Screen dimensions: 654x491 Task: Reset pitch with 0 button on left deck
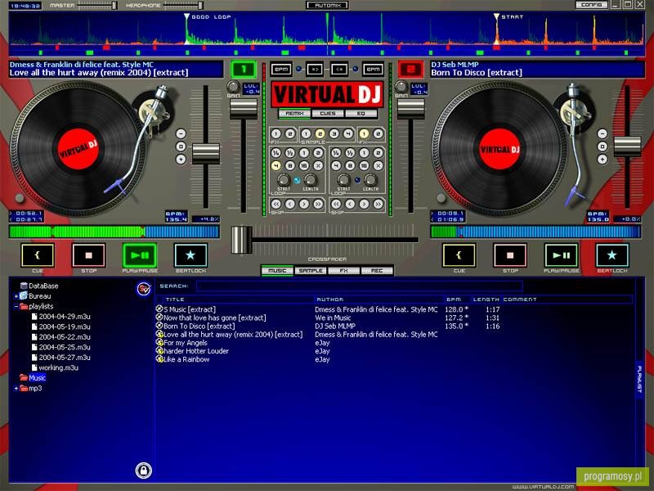coord(181,146)
